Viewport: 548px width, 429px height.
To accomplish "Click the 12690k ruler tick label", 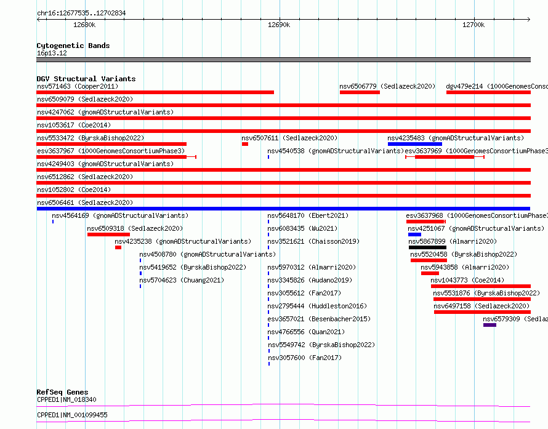I will pyautogui.click(x=279, y=25).
